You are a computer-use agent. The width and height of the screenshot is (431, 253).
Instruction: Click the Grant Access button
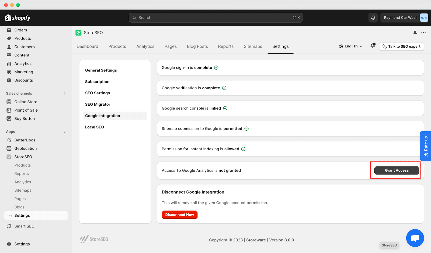coord(397,170)
